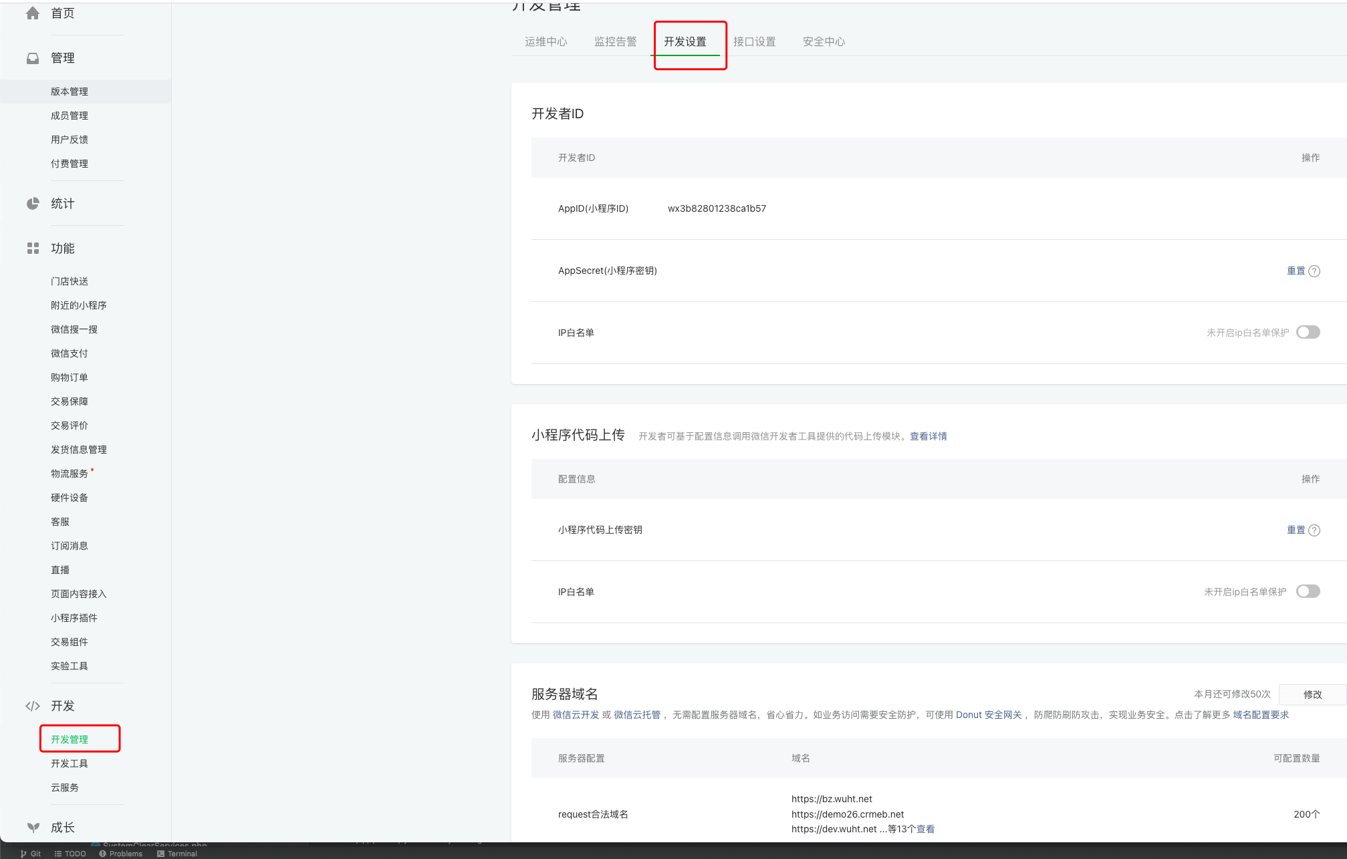Image resolution: width=1347 pixels, height=859 pixels.
Task: Open 版本管理 in the sidebar
Action: 70,92
